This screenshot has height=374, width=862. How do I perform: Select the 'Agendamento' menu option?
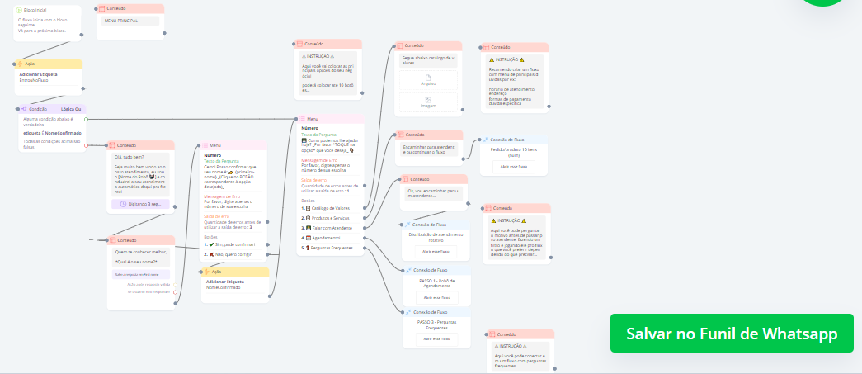coord(327,237)
